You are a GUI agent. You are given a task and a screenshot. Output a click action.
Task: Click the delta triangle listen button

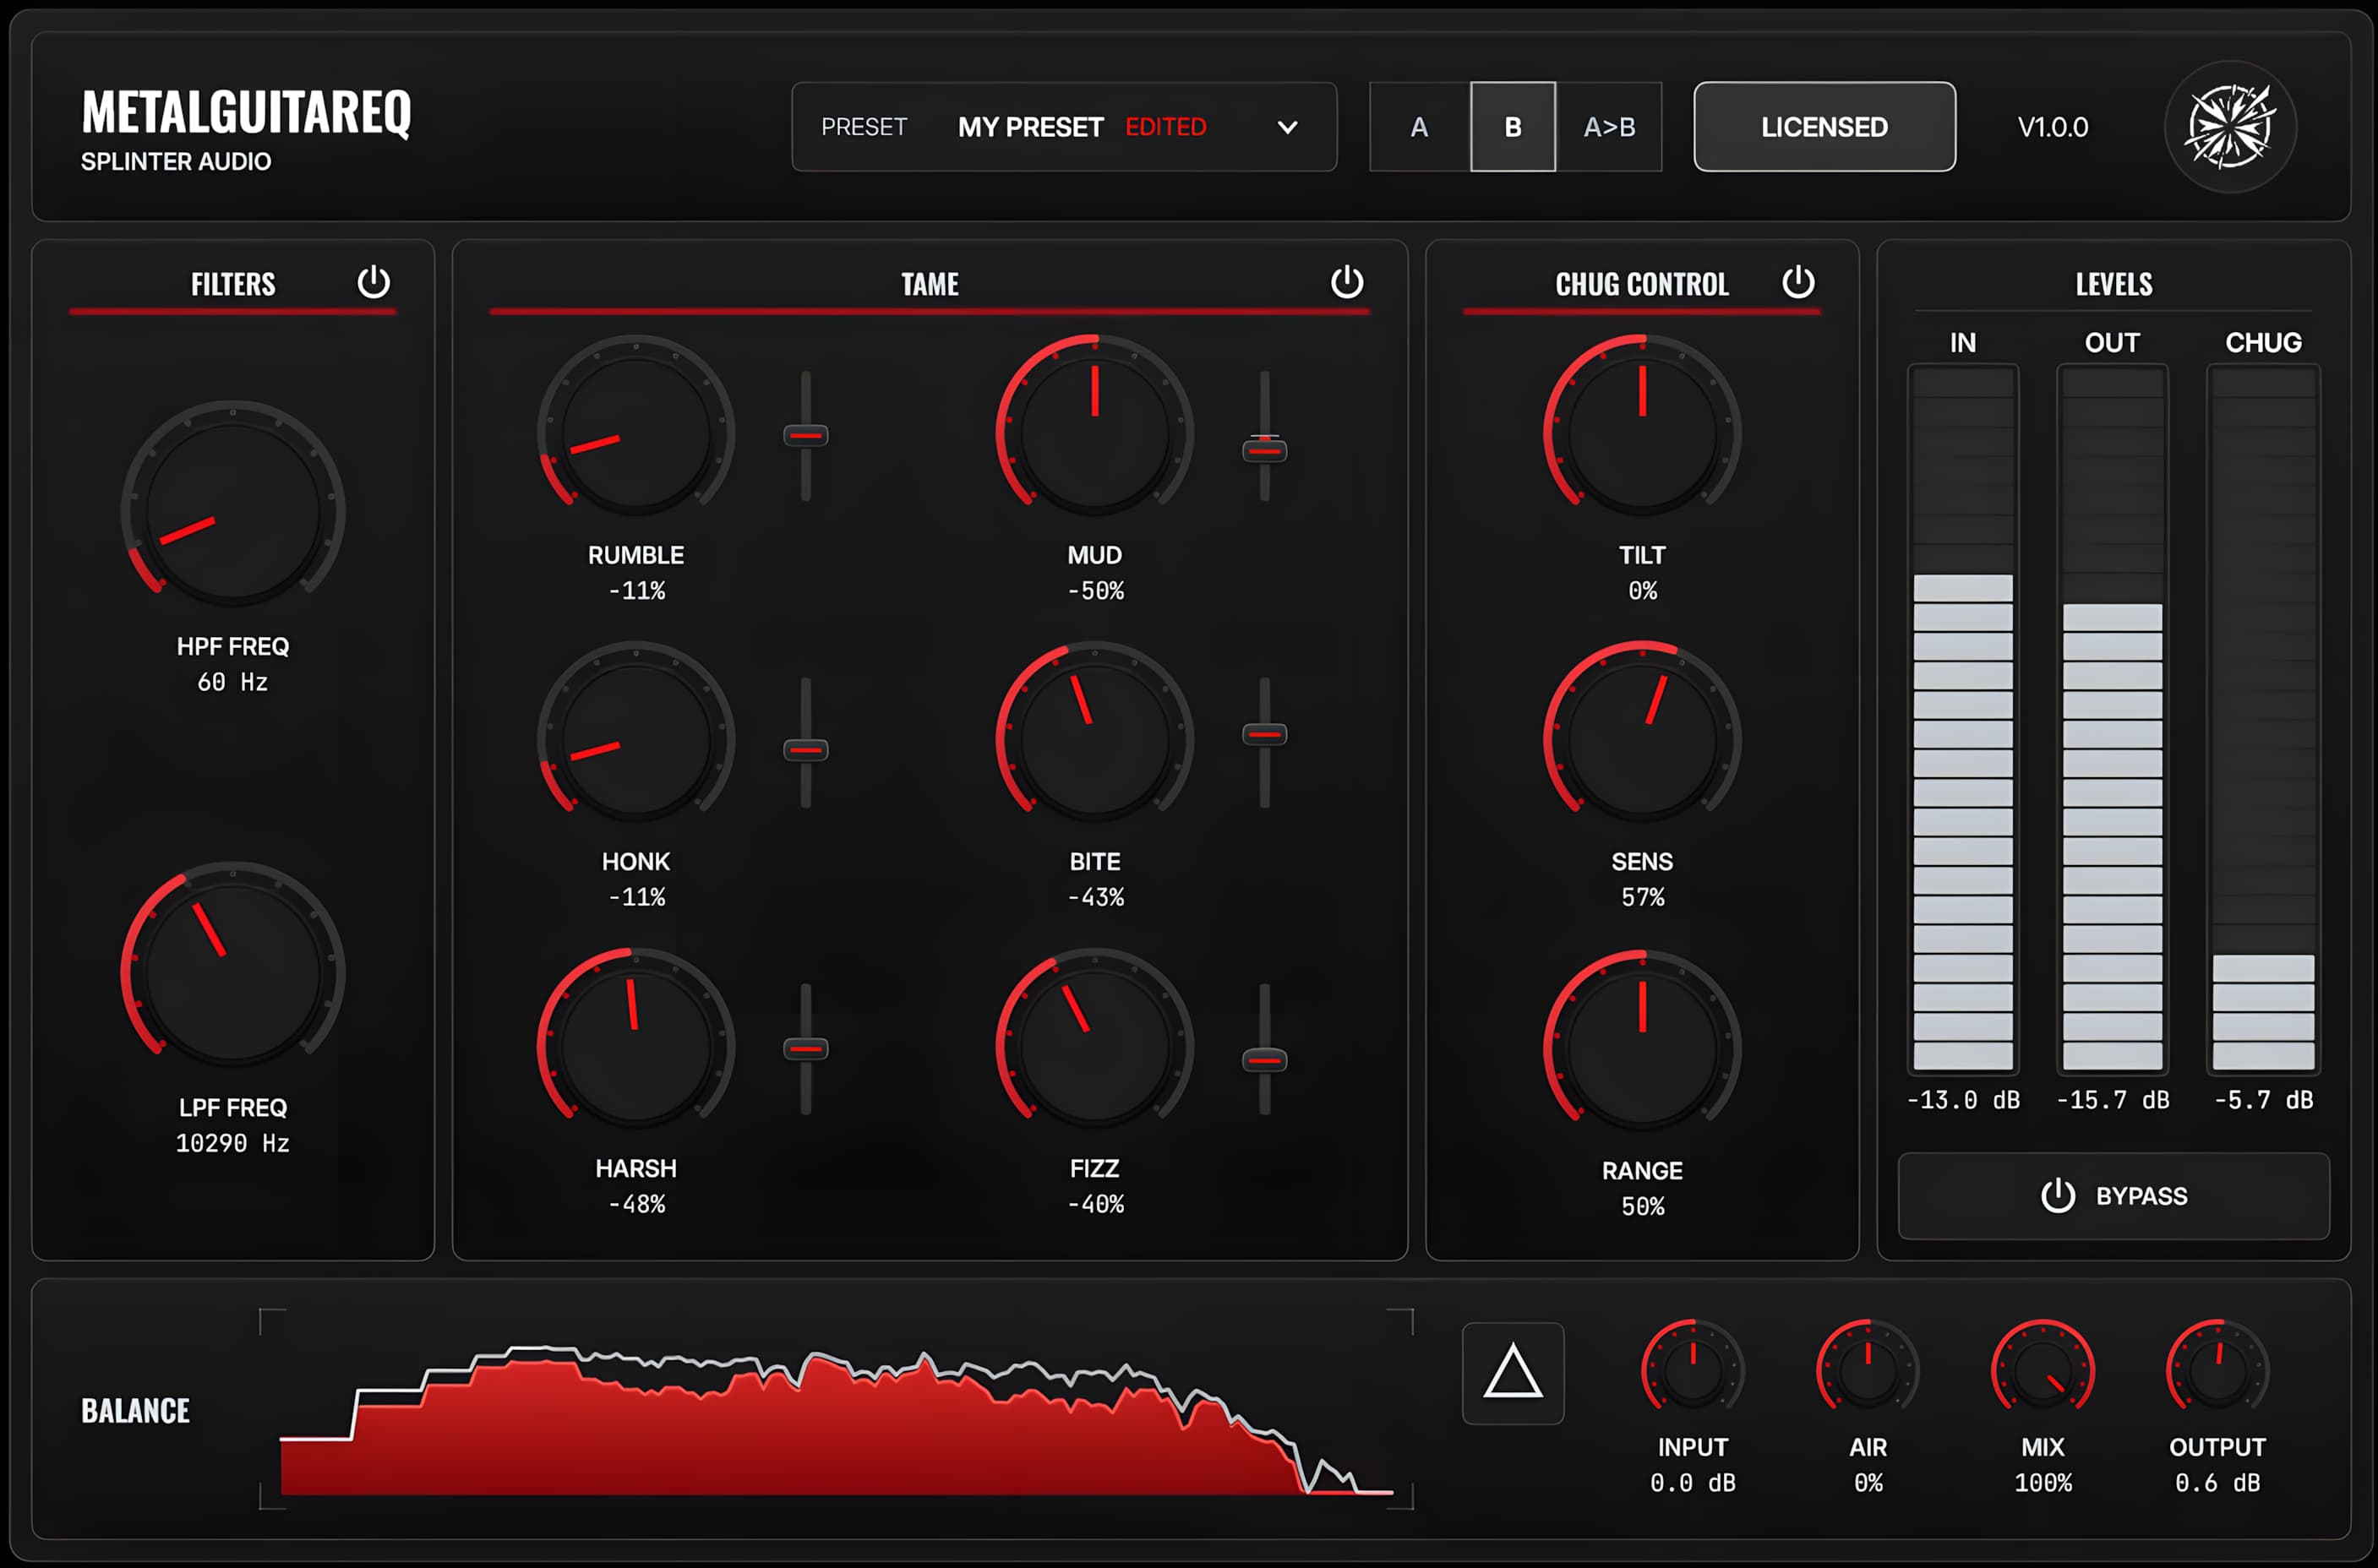tap(1513, 1372)
